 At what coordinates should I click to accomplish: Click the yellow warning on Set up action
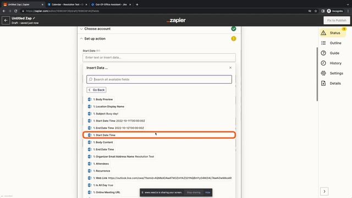click(233, 38)
